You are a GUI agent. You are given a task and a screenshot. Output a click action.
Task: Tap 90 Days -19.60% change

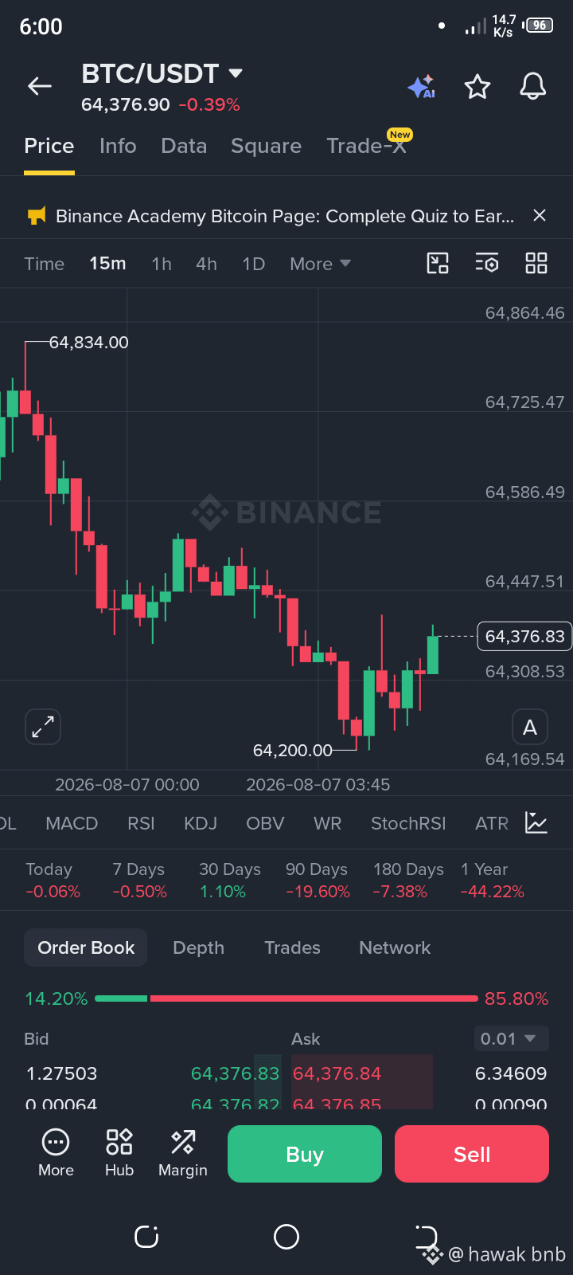coord(318,881)
